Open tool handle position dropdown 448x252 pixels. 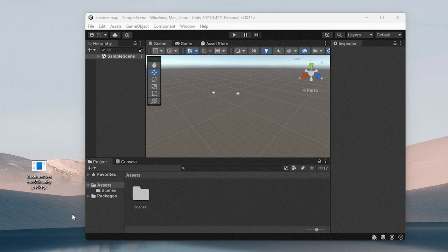tap(158, 51)
